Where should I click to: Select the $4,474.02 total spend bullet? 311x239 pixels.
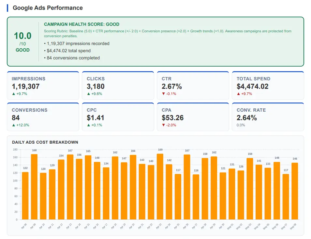pyautogui.click(x=67, y=51)
